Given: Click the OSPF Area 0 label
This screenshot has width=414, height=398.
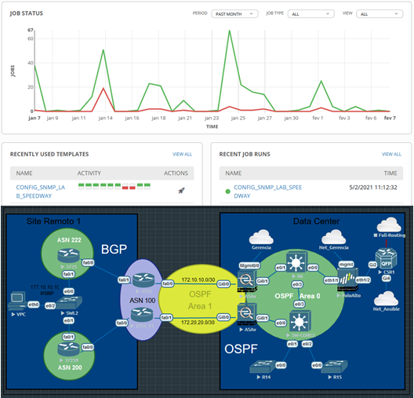Looking at the screenshot, I should click(298, 296).
